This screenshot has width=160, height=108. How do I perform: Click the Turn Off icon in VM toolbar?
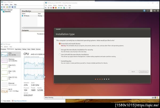pos(51,8)
